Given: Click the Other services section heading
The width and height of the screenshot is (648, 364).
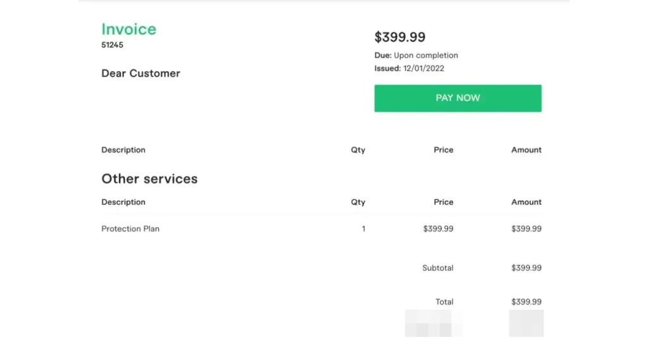Looking at the screenshot, I should pyautogui.click(x=149, y=179).
